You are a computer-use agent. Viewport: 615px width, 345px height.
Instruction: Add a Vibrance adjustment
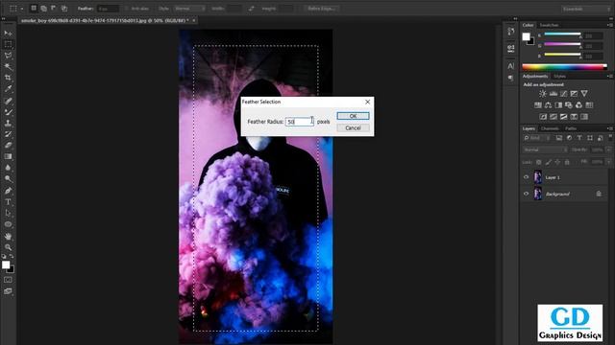click(584, 94)
